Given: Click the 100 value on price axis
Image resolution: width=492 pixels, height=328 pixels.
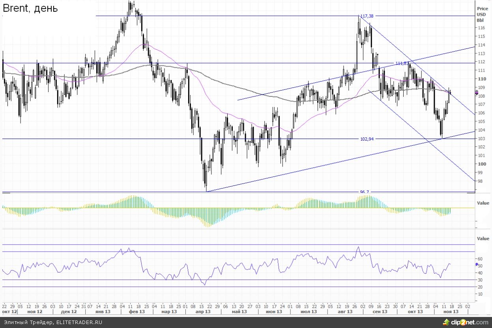Looking at the screenshot, I should click(482, 164).
